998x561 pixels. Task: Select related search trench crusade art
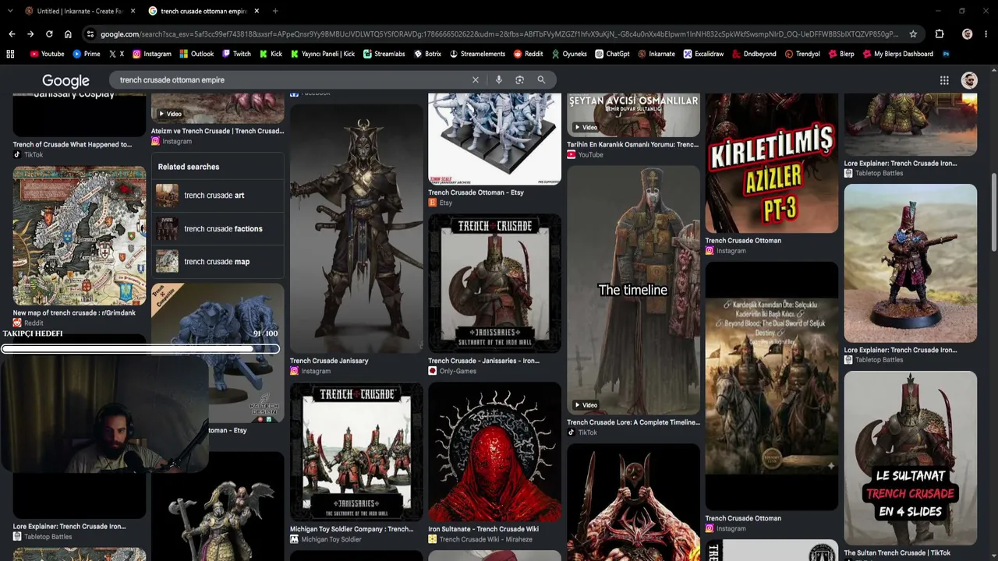(x=218, y=196)
